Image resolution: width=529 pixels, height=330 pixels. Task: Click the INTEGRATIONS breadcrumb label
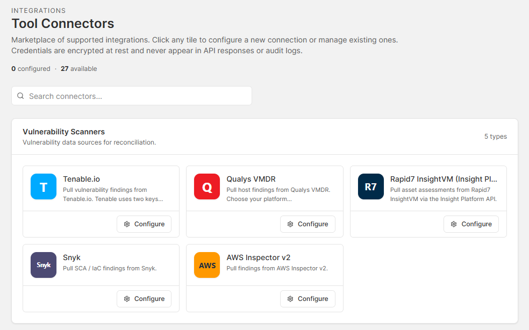point(39,10)
